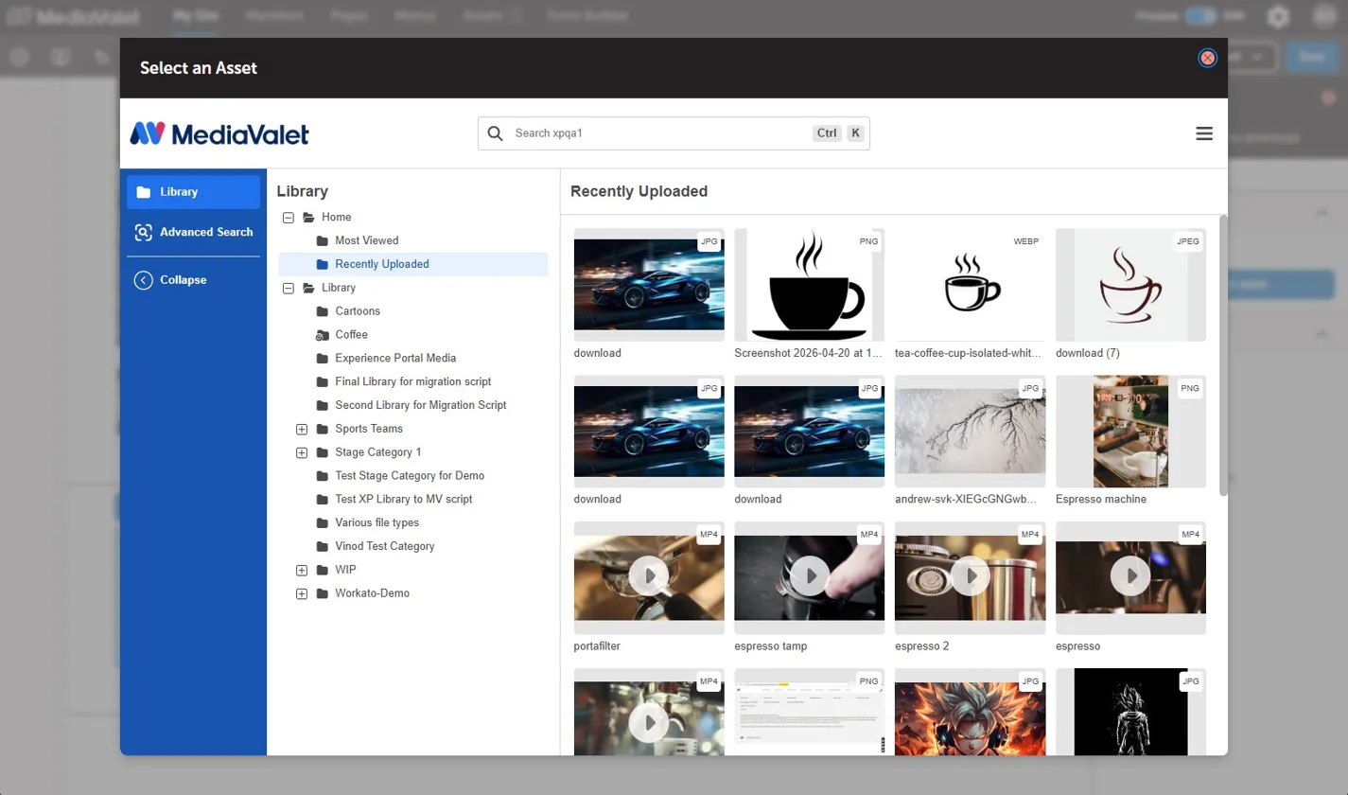This screenshot has width=1348, height=795.
Task: Click the Cartoons folder icon
Action: (x=322, y=311)
